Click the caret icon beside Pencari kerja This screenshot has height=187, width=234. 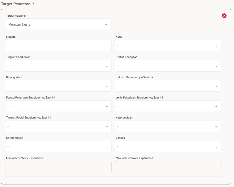click(x=106, y=25)
